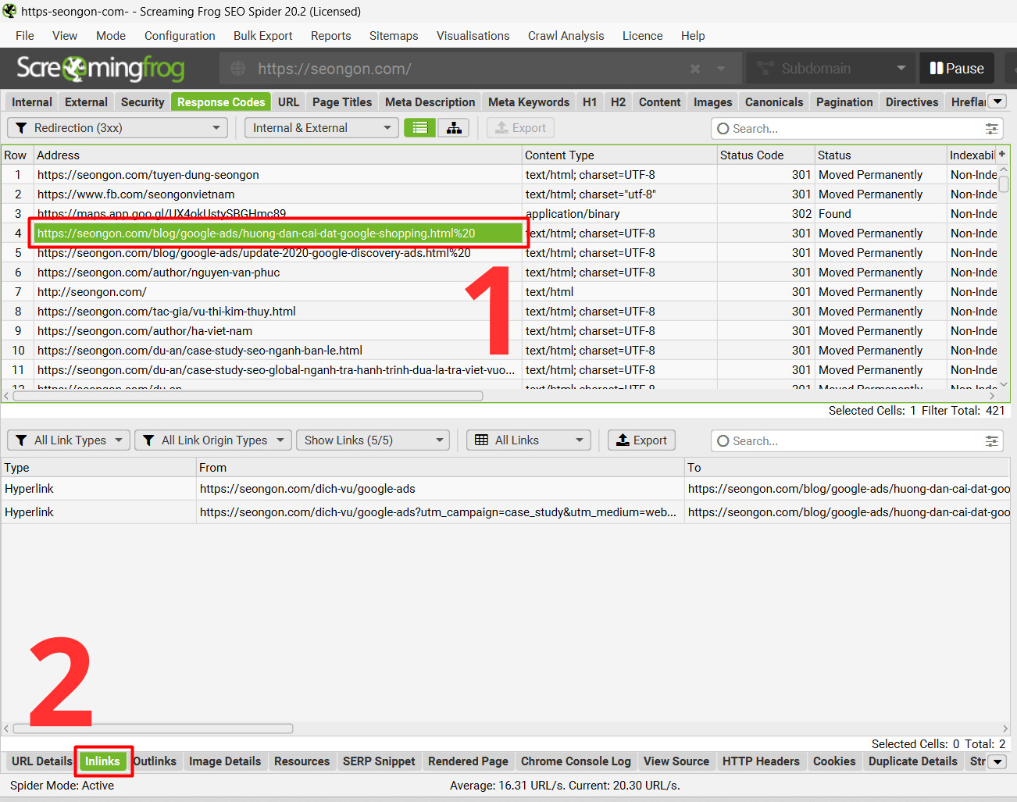Switch to the Page Titles tab
The width and height of the screenshot is (1017, 802).
(342, 102)
